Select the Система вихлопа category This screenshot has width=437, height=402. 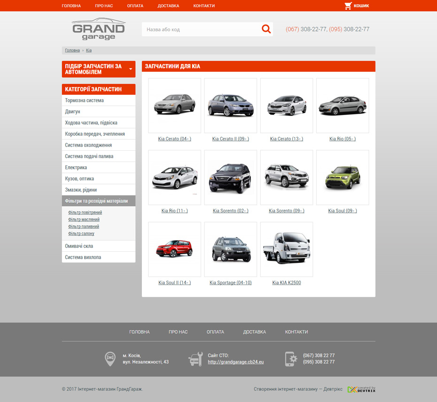click(x=99, y=257)
